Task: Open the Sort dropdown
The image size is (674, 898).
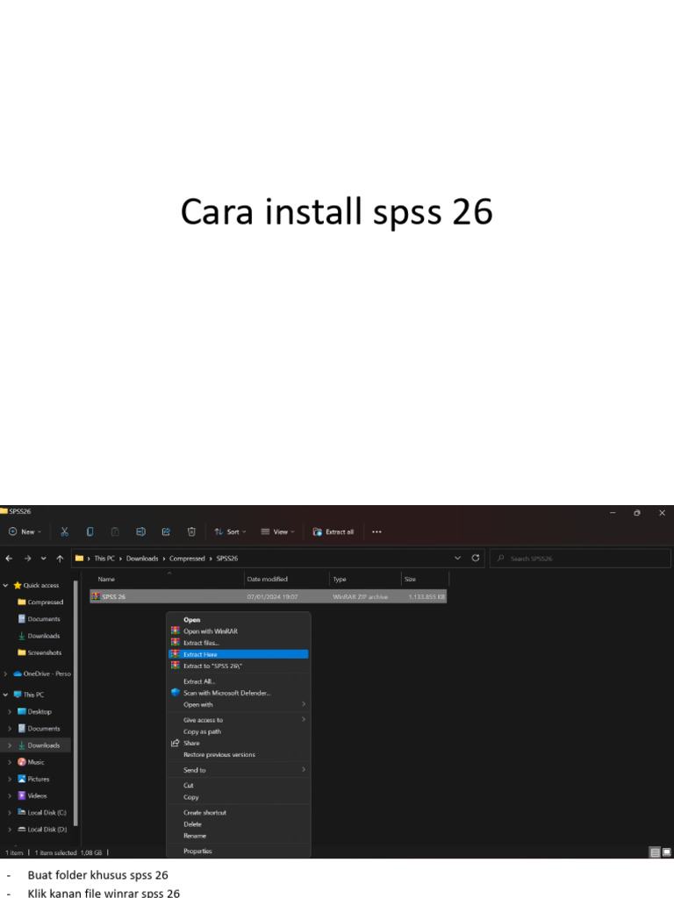Action: pos(231,531)
